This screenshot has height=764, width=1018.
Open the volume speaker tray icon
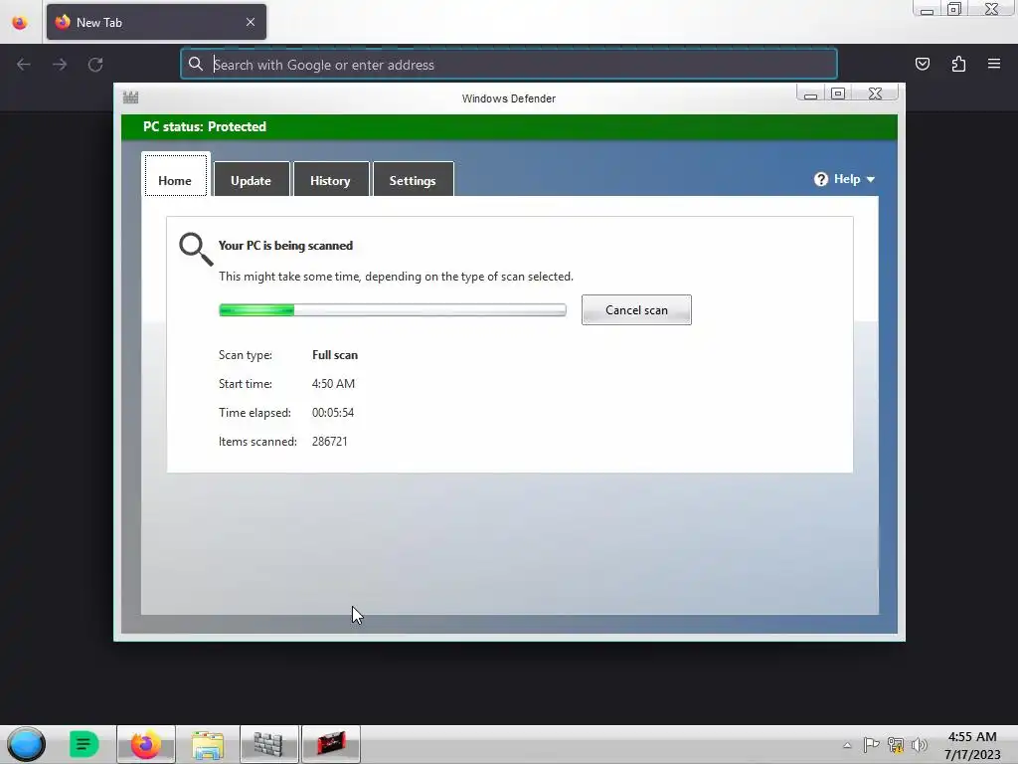coord(920,745)
